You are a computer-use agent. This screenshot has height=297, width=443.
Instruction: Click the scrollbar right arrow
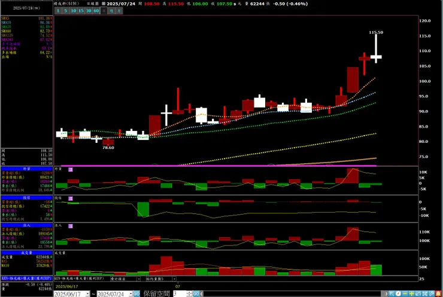point(386,293)
